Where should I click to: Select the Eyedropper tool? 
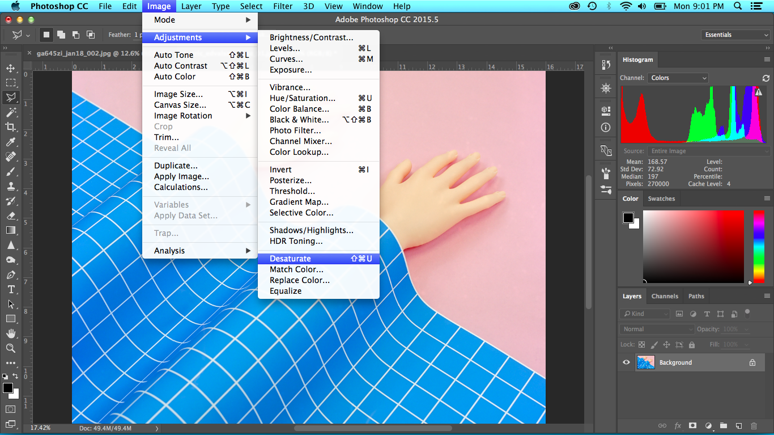(11, 142)
